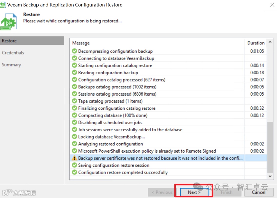Click the log scrollbar up arrow
277x198 pixels.
click(x=270, y=42)
